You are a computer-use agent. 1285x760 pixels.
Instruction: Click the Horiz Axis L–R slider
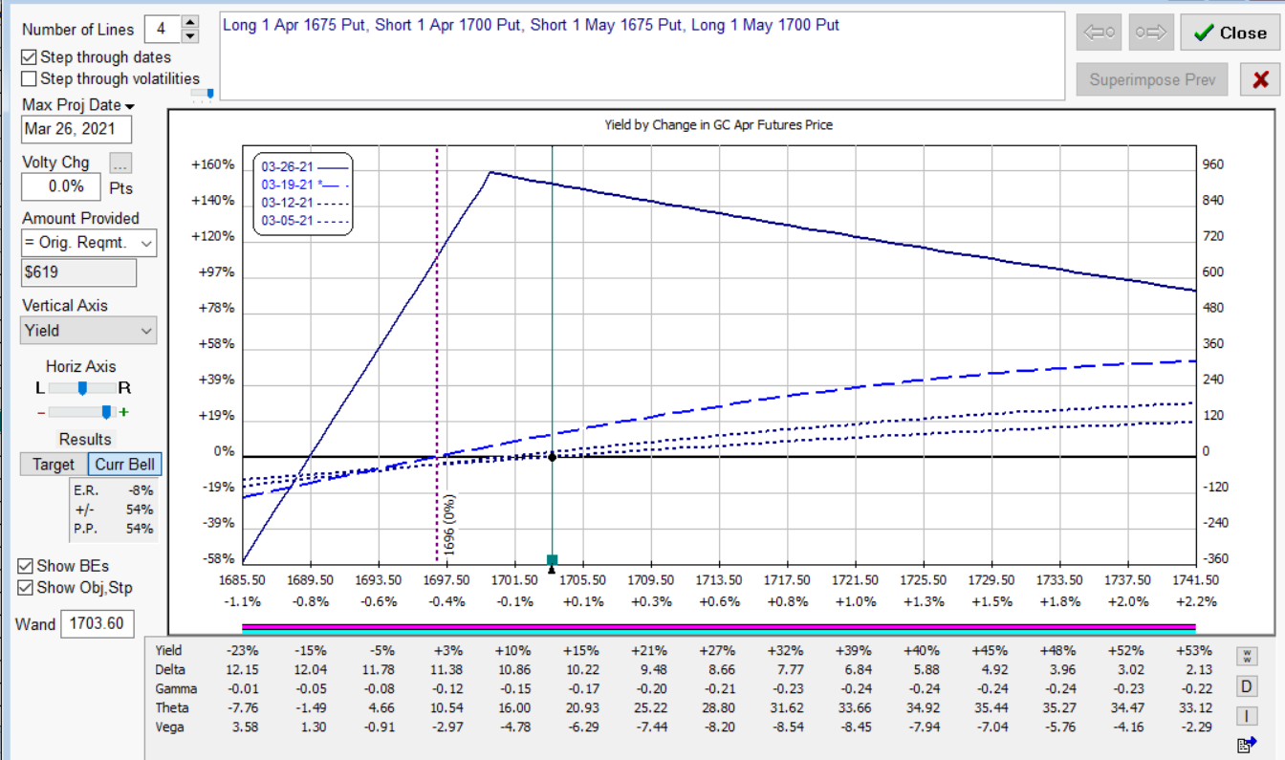tap(83, 388)
